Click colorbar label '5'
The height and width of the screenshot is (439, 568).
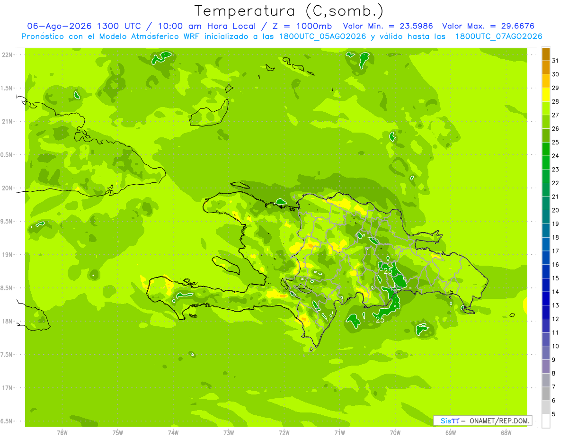[x=554, y=414]
